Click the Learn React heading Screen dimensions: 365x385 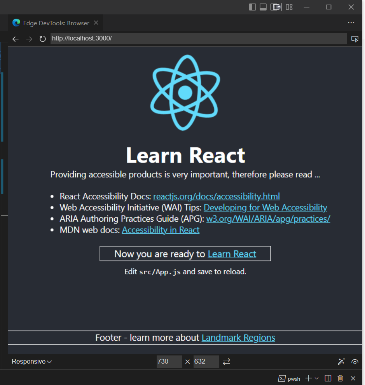[185, 156]
